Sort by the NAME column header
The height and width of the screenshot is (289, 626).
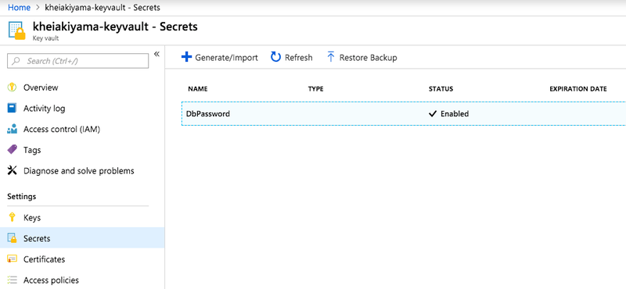click(x=198, y=89)
